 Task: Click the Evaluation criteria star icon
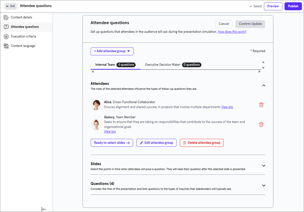point(6,36)
